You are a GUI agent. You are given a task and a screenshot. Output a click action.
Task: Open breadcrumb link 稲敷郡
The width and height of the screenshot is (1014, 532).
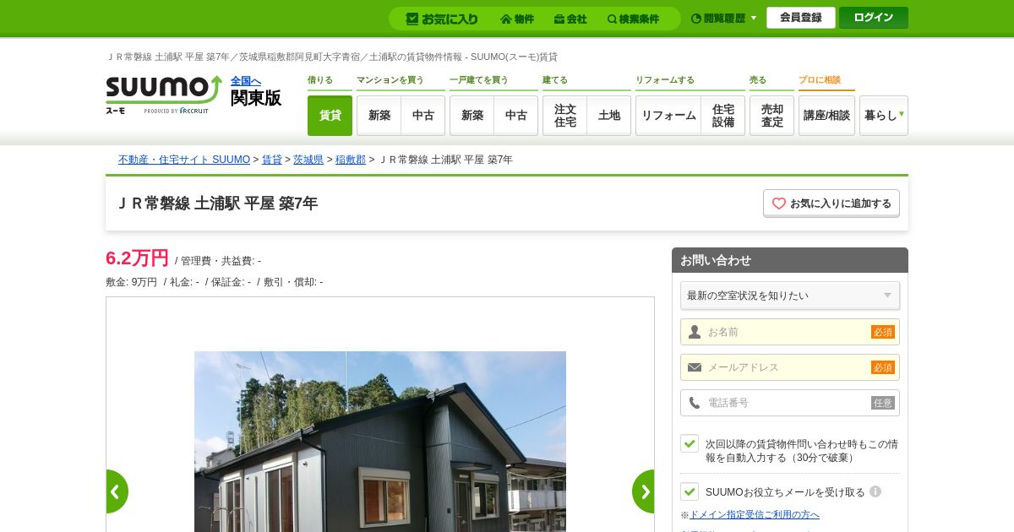351,160
